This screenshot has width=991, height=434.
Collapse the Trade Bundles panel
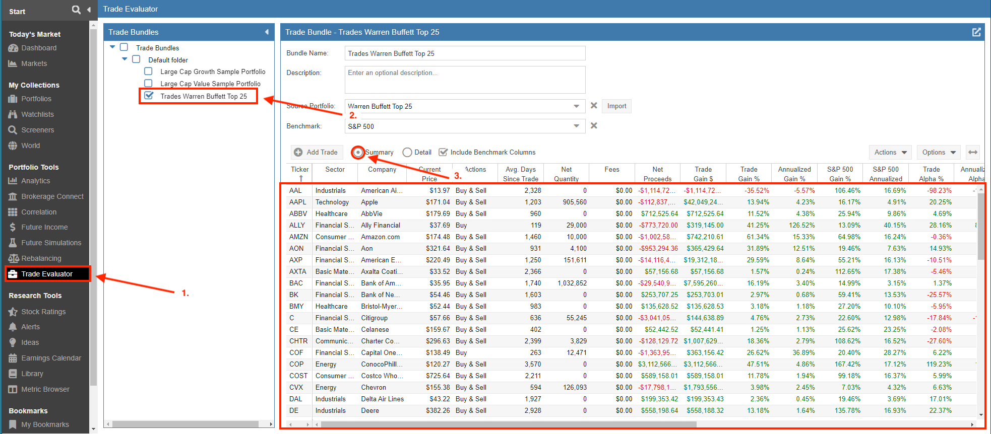coord(267,32)
